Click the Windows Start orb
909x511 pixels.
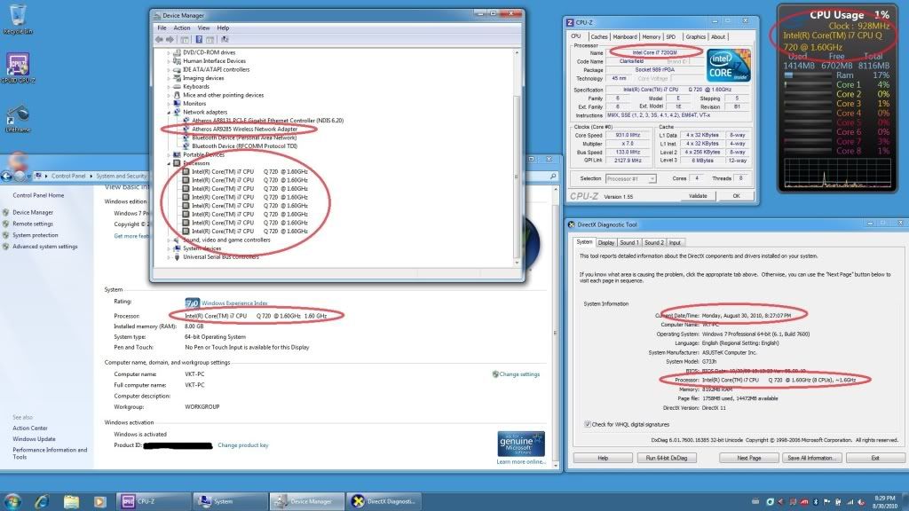(x=12, y=501)
